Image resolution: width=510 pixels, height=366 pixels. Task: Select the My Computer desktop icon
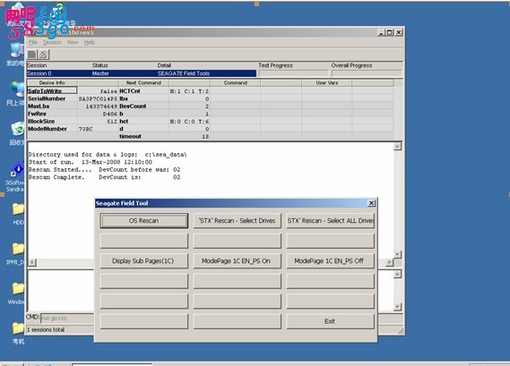pyautogui.click(x=15, y=54)
